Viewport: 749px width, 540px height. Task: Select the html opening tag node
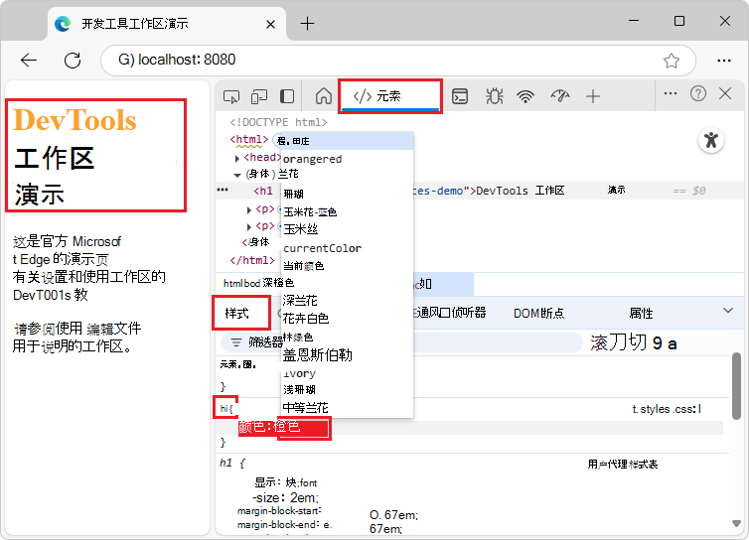pos(249,139)
